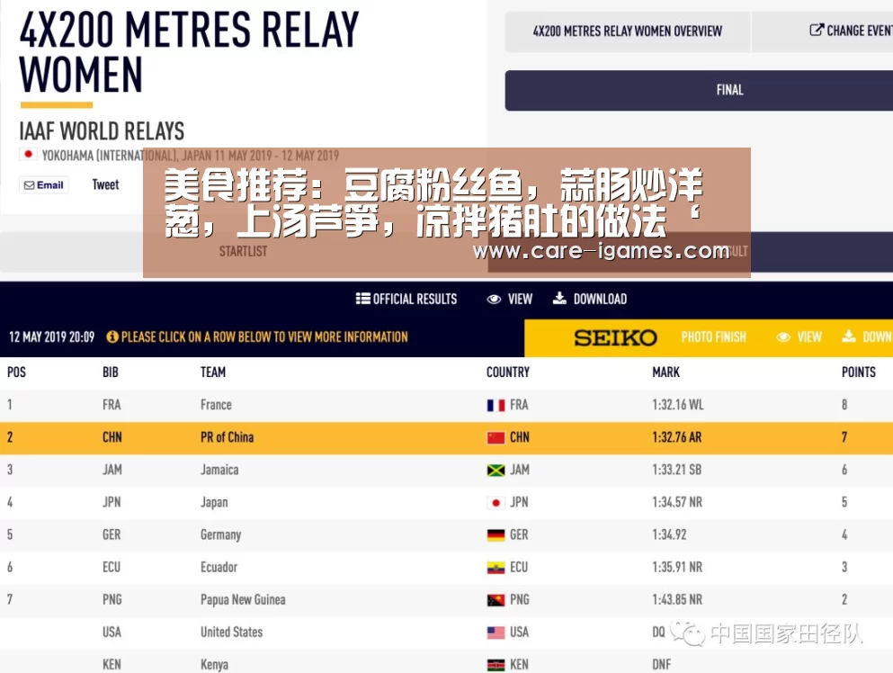
Task: Click the Download link for official results
Action: coord(600,300)
